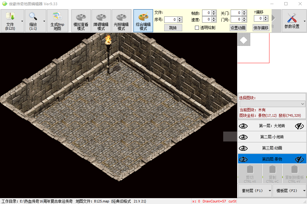Select the 第三层:动画 layer
This screenshot has height=204, width=307.
(272, 148)
